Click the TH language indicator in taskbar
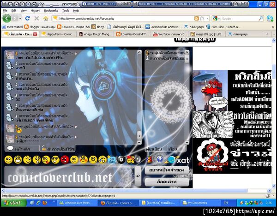The width and height of the screenshot is (277, 216). coord(226,203)
